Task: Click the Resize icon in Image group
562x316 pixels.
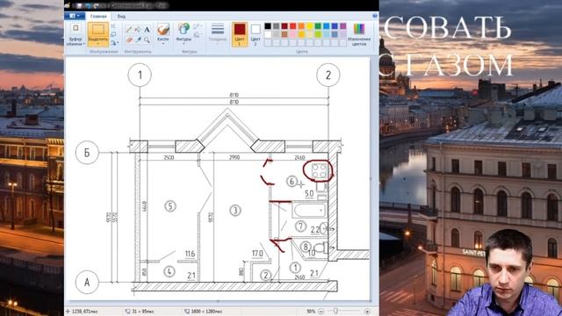Action: pos(113,34)
